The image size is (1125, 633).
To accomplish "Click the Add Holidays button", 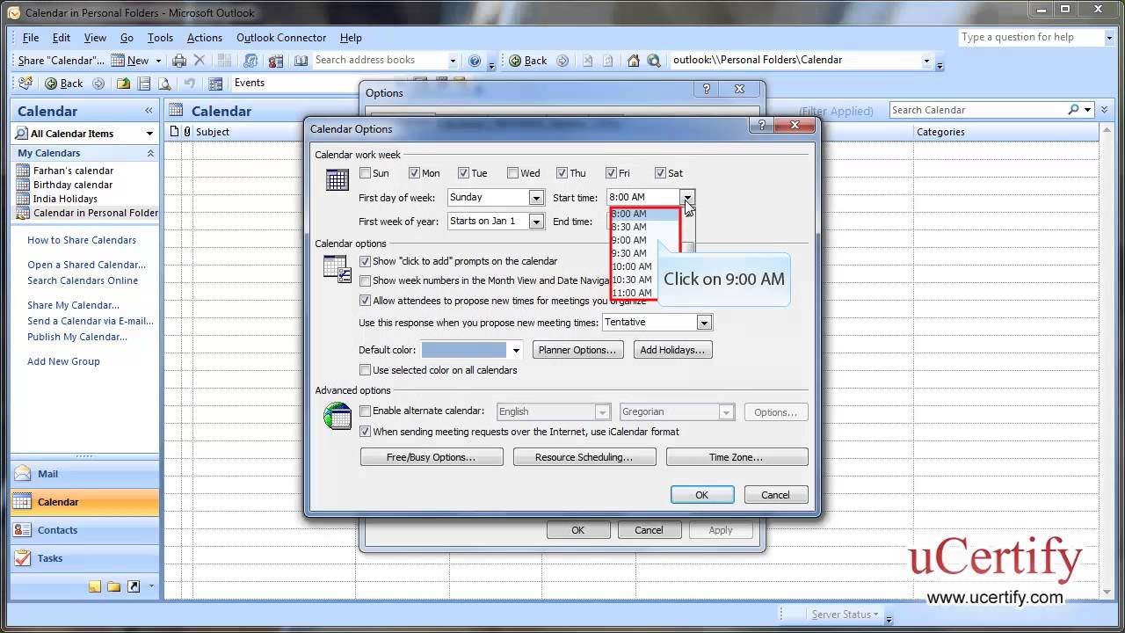I will pos(672,350).
